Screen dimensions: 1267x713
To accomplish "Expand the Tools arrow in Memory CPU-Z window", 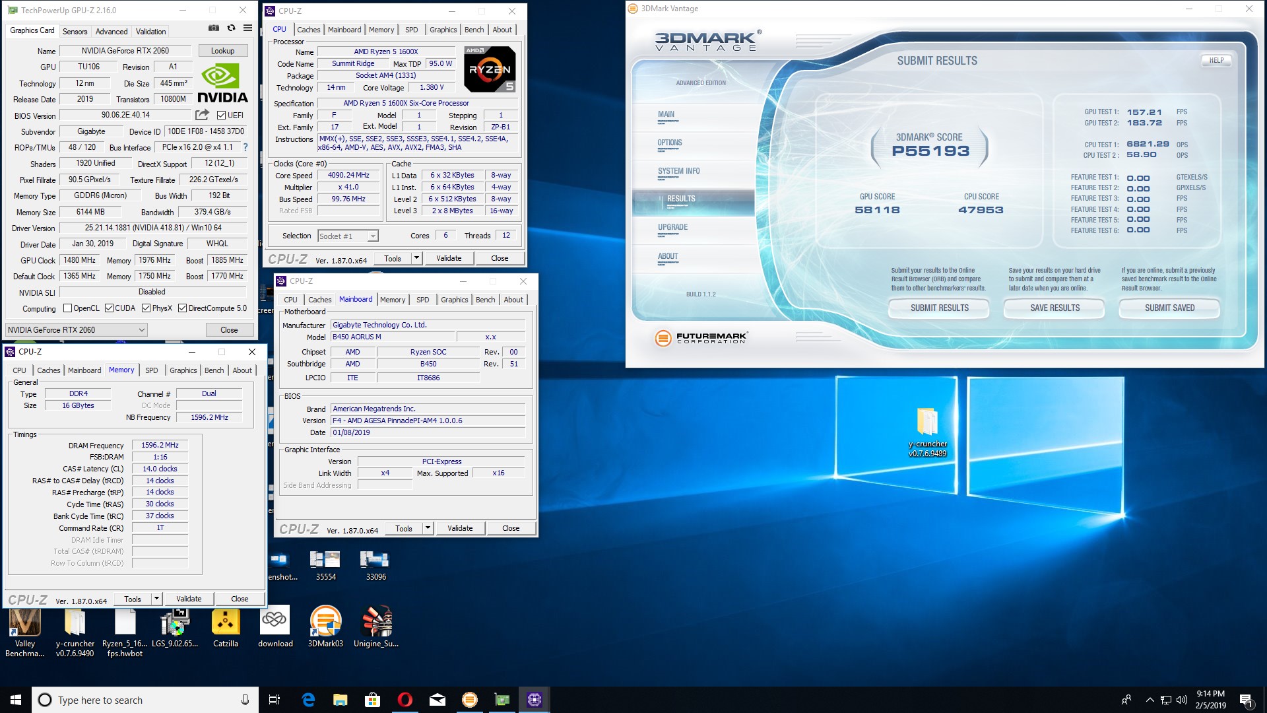I will pyautogui.click(x=156, y=599).
